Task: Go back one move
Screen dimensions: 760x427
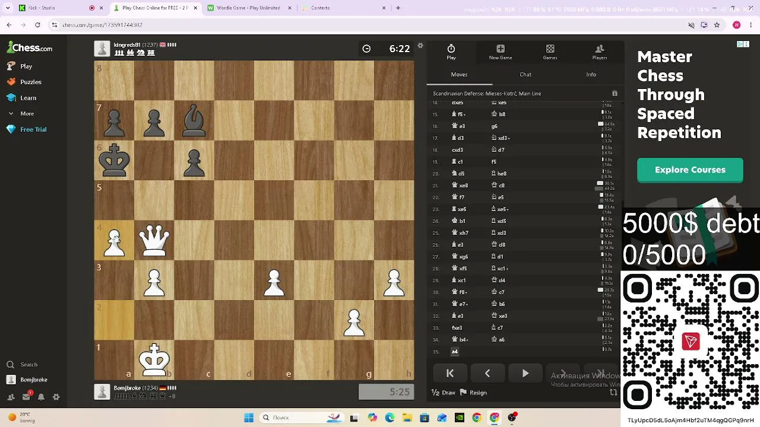Action: (x=487, y=374)
